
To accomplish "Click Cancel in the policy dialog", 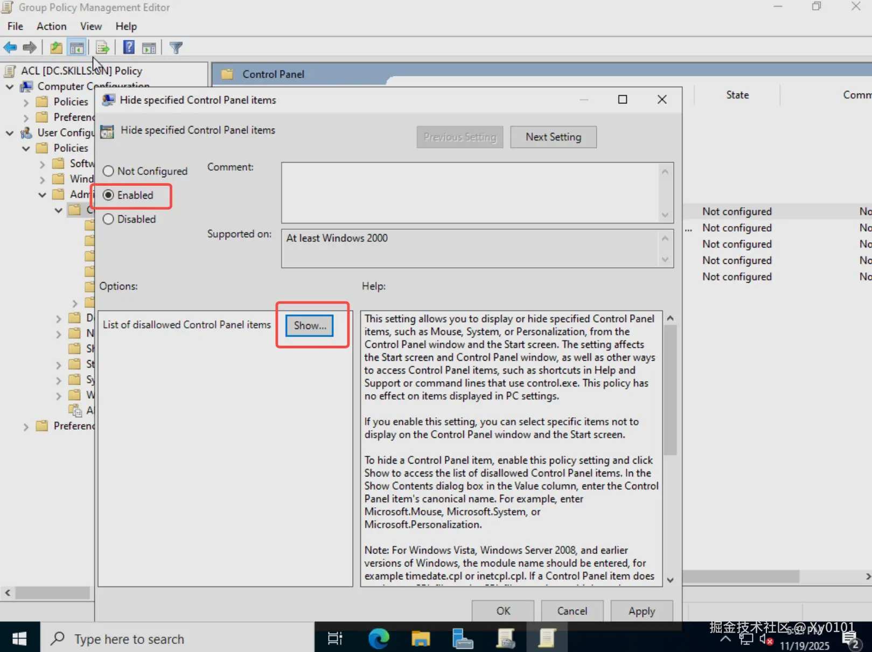I will (572, 611).
